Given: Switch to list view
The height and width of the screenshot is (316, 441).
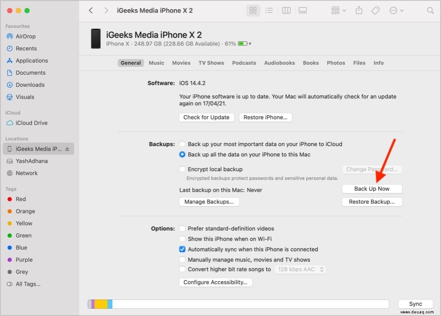Looking at the screenshot, I should (x=269, y=10).
